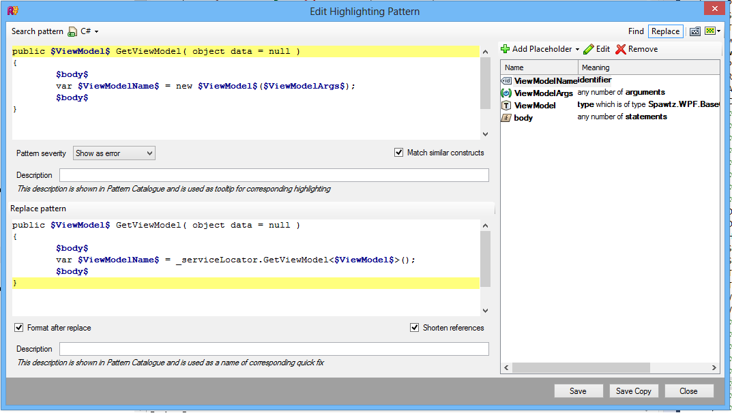Click the Save button

pyautogui.click(x=578, y=391)
